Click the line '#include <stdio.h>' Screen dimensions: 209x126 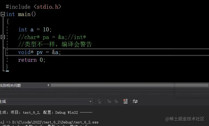coord(34,7)
